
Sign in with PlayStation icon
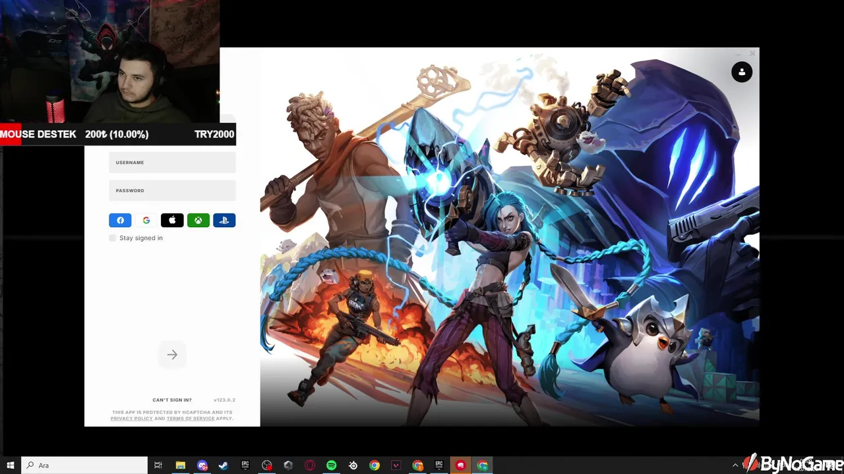pyautogui.click(x=224, y=221)
